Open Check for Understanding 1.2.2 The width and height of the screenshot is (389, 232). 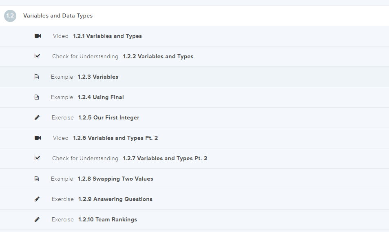158,56
